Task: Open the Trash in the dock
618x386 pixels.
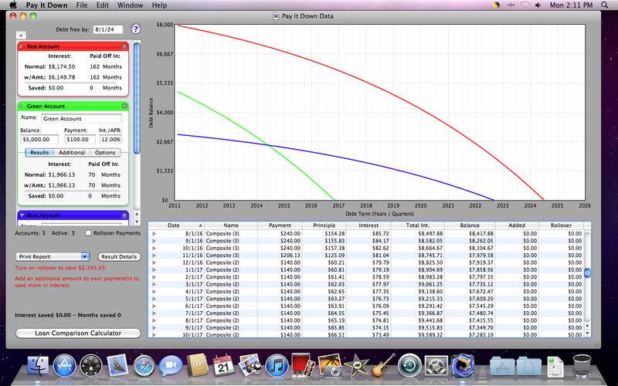Action: [x=582, y=365]
